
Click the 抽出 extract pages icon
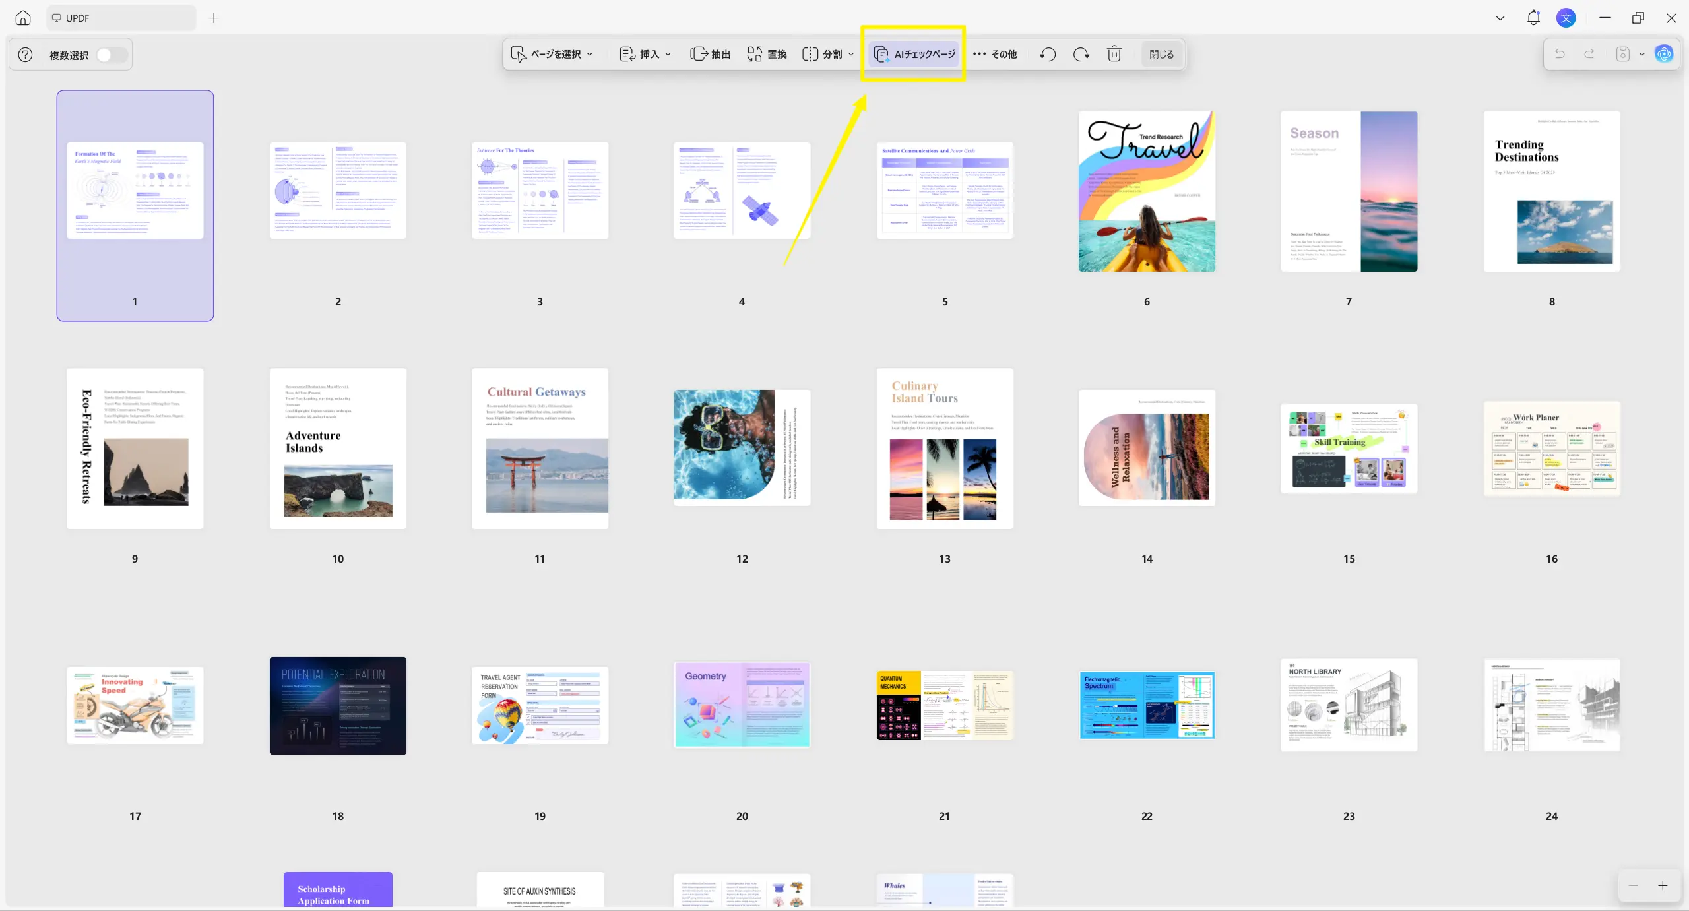(710, 54)
